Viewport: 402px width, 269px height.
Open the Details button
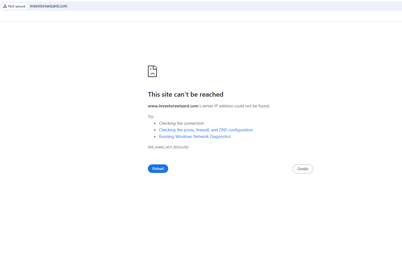[x=303, y=169]
